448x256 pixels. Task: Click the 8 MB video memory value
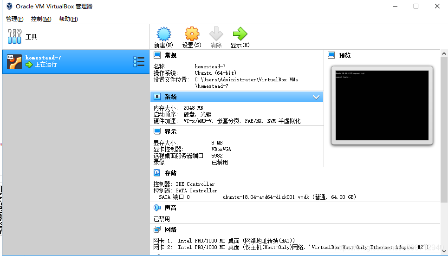pos(217,143)
